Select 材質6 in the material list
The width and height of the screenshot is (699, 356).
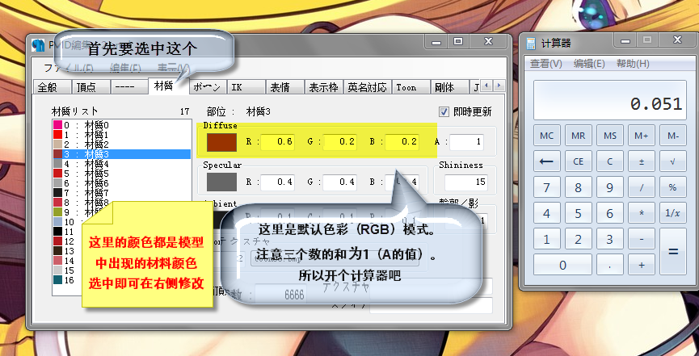[121, 183]
